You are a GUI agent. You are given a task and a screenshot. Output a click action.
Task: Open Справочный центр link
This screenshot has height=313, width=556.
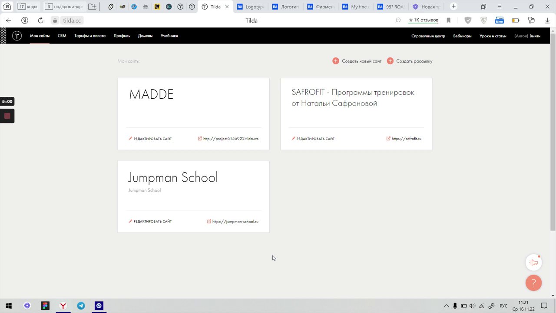(x=428, y=36)
